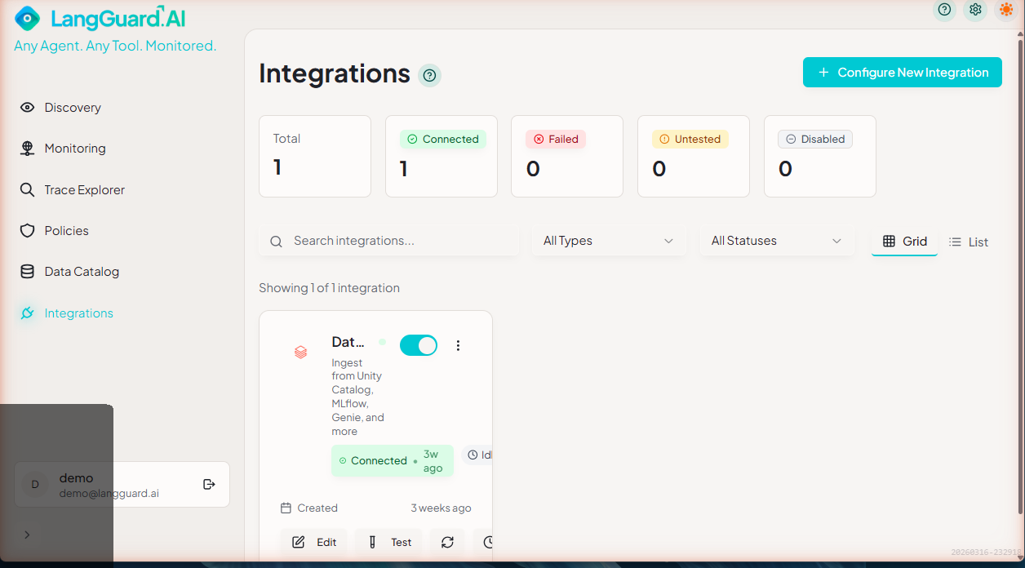This screenshot has height=568, width=1025.
Task: Click the Databricks integration logo
Action: pos(300,352)
